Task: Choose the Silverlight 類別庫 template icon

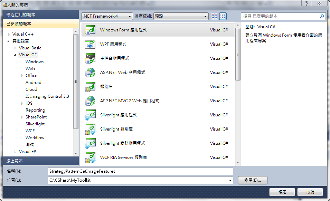Action: point(90,129)
